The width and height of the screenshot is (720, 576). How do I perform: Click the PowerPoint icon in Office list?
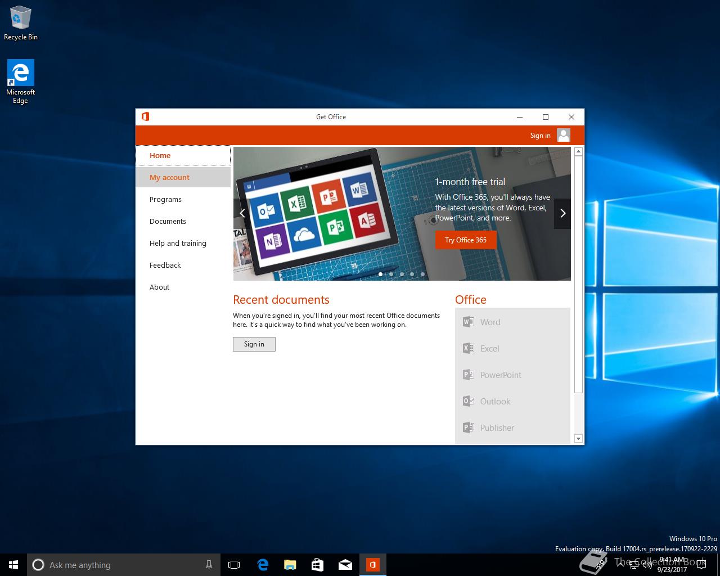(468, 375)
